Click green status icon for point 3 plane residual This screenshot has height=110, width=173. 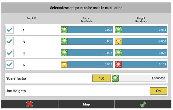(x=64, y=41)
